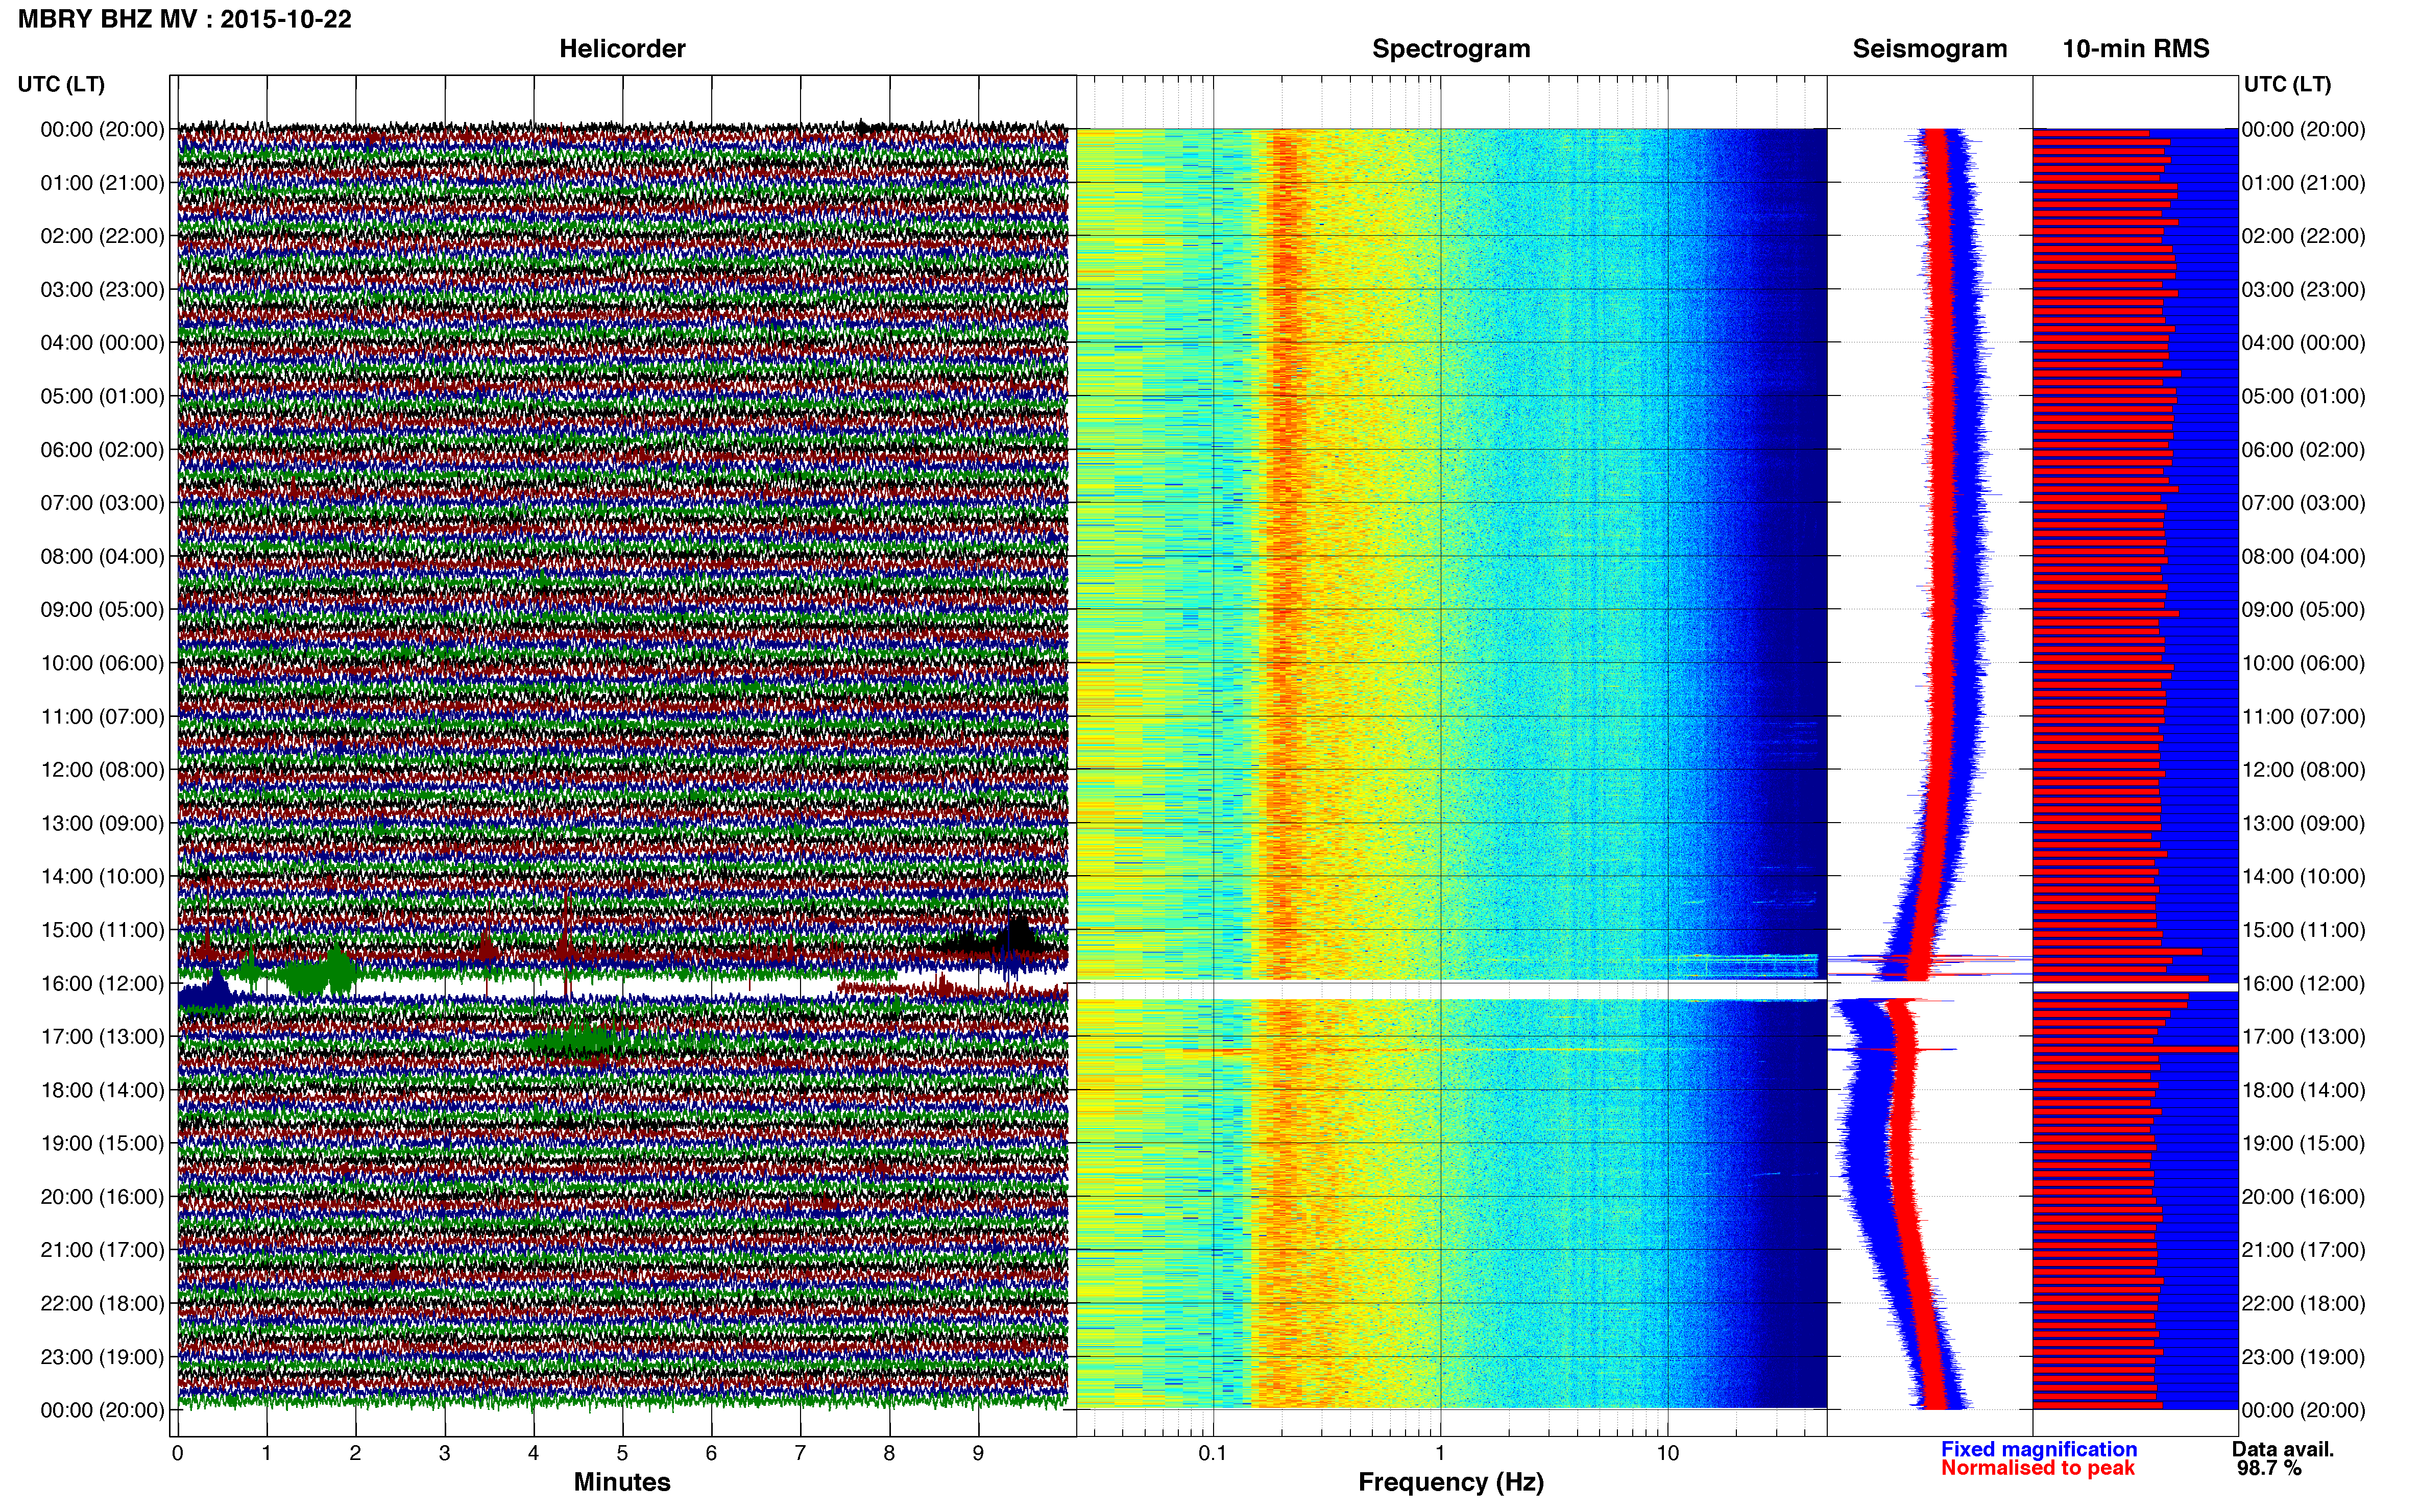Select the Helicorder-side "12:00 (08:00)" time label
Screen dimensions: 2420x1512
(x=102, y=770)
